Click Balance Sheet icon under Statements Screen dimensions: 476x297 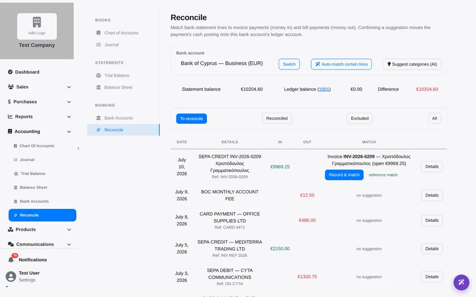coord(98,87)
